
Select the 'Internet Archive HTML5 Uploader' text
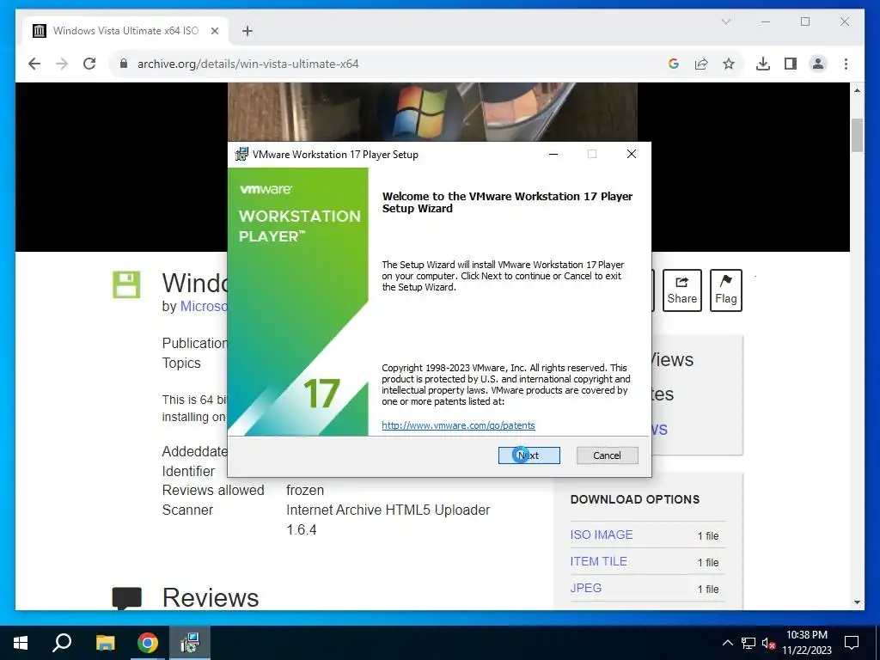pyautogui.click(x=388, y=510)
